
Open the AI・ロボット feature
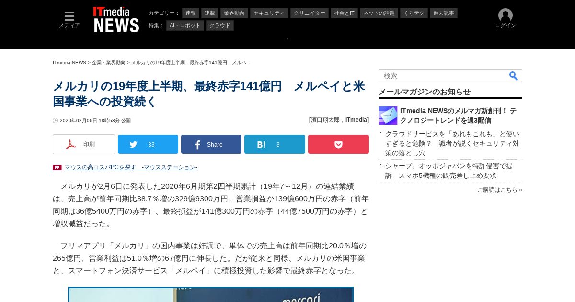coord(185,25)
